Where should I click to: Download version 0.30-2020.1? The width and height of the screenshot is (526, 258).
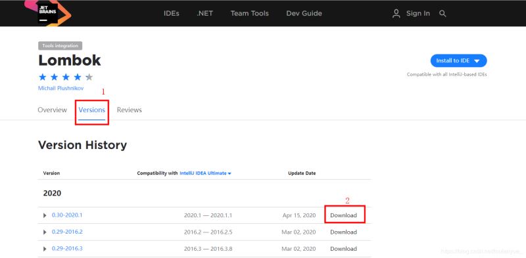(x=343, y=215)
